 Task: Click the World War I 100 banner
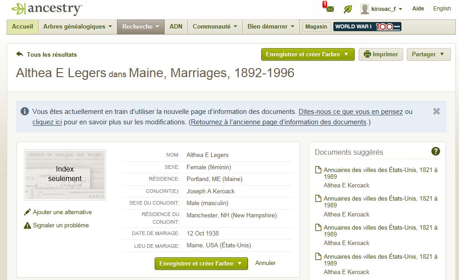click(x=367, y=27)
